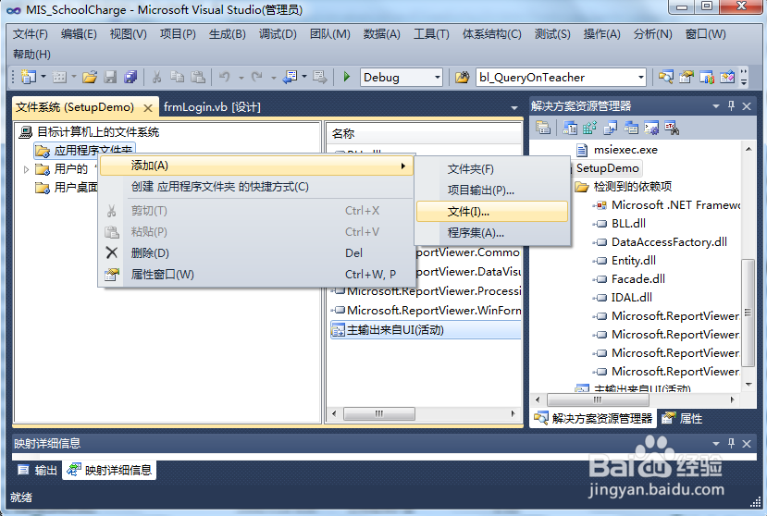This screenshot has height=516, width=767.
Task: Choose 文件(I)... in the submenu
Action: tap(492, 211)
